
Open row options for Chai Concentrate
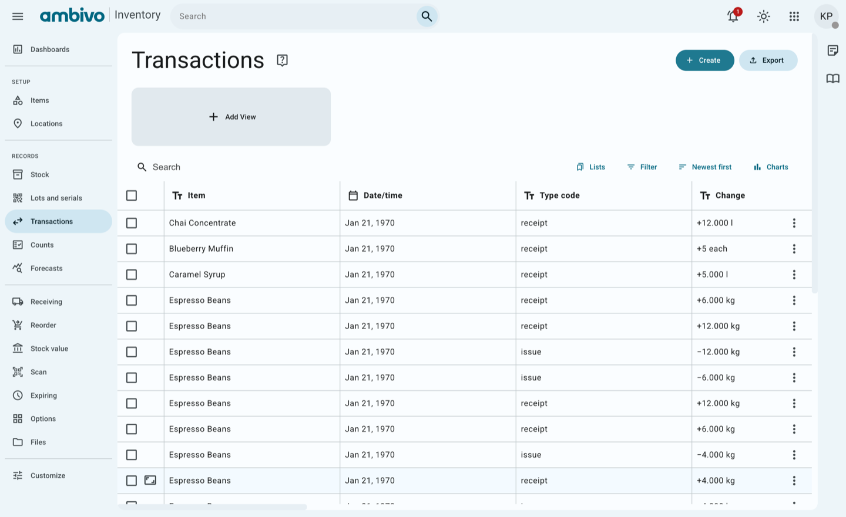[x=794, y=223]
